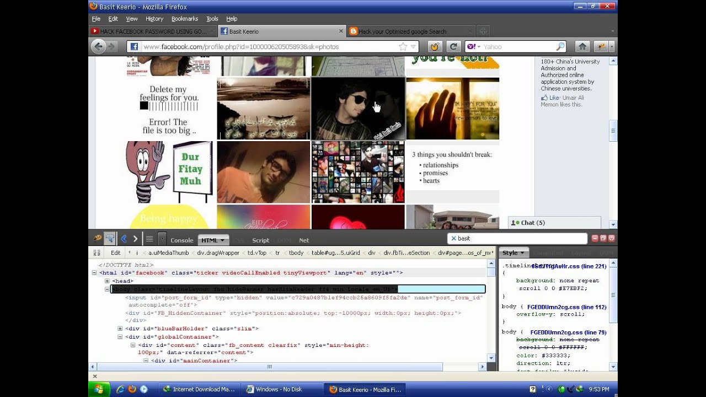
Task: Click the Firefox forward arrow button
Action: click(112, 47)
